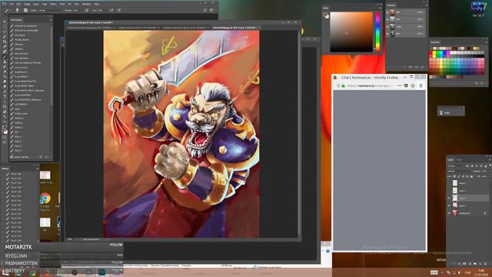Hide the Green channel eye icon

(387, 26)
